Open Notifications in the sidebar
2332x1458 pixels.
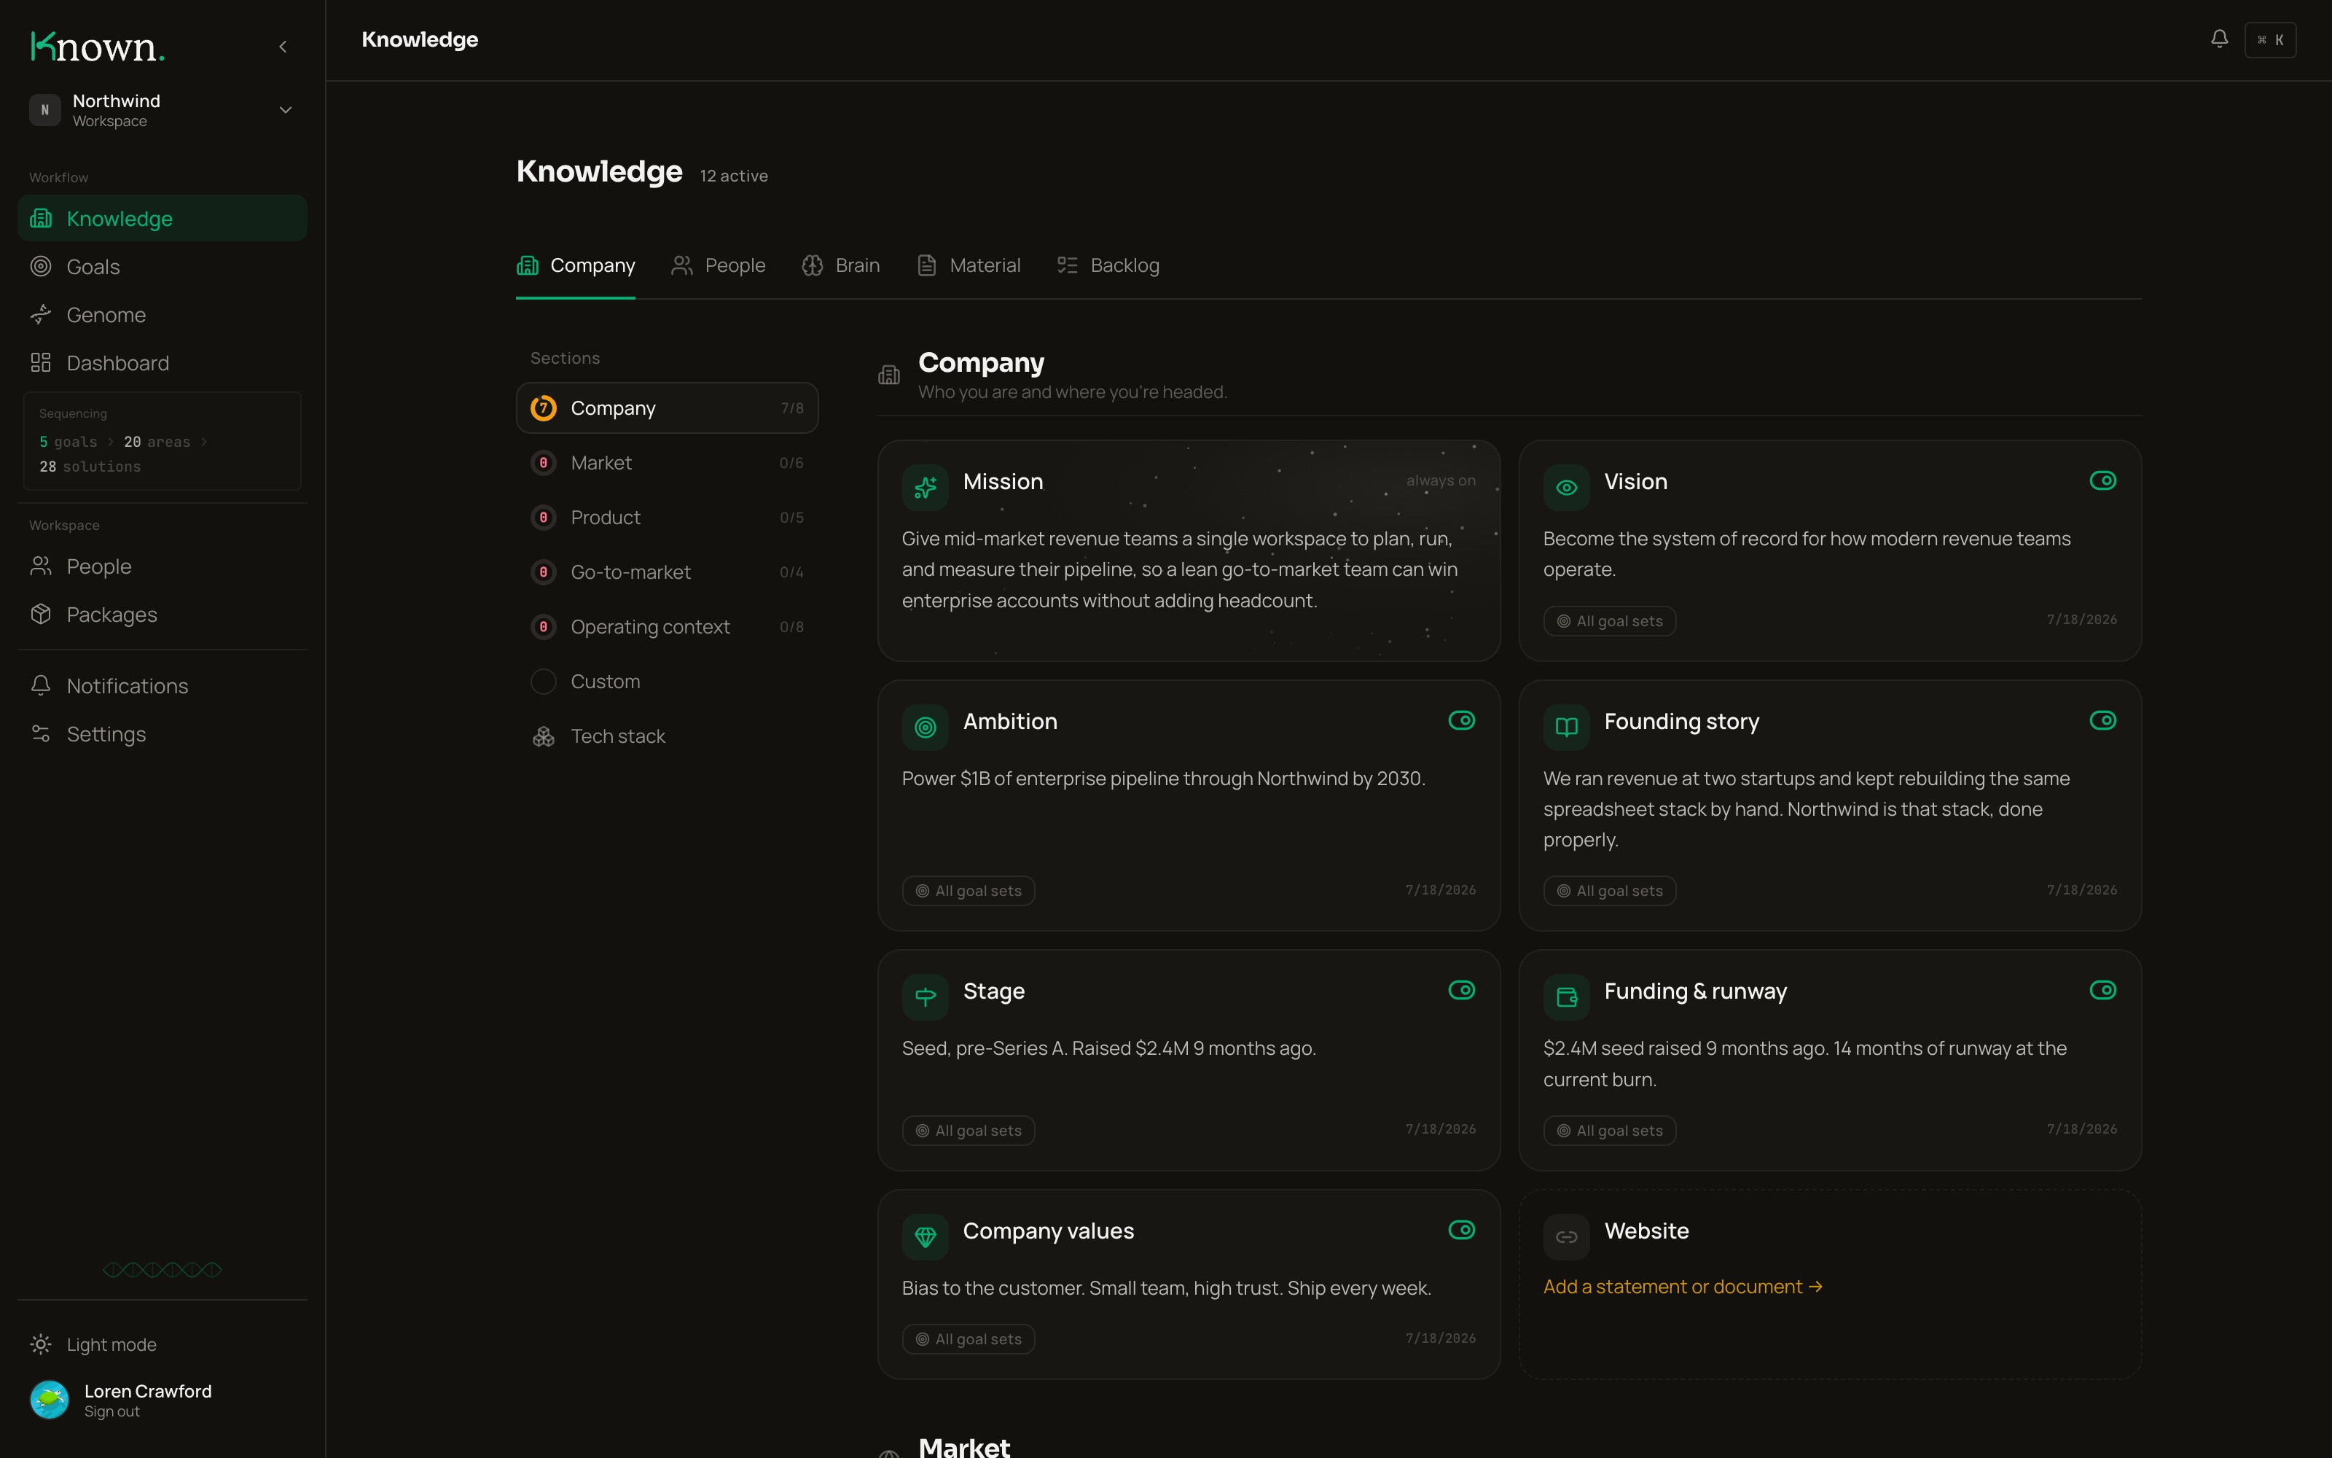click(162, 685)
